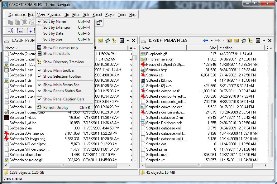
Task: Click the restore selection icon in selection toolbar
Action: coord(10,31)
